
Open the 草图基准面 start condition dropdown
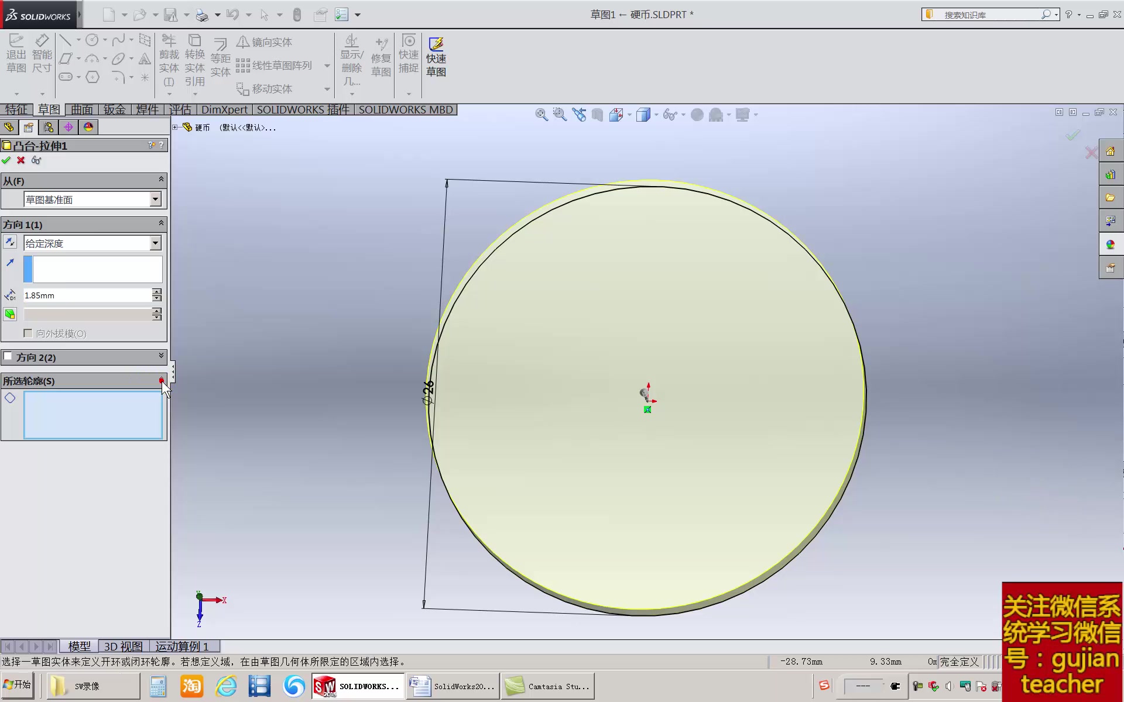155,199
